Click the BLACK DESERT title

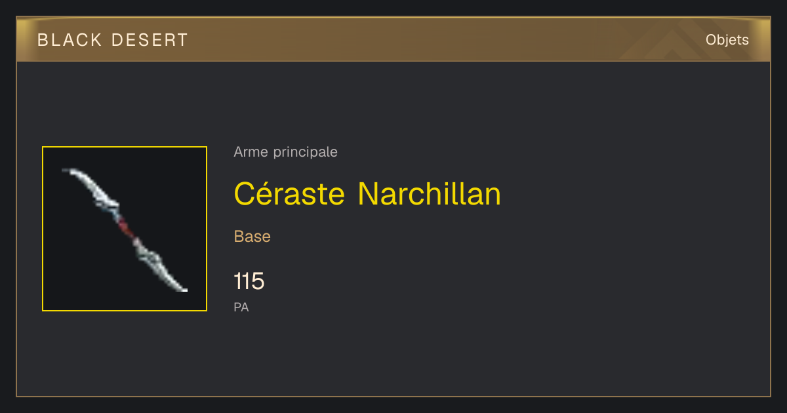coord(113,40)
